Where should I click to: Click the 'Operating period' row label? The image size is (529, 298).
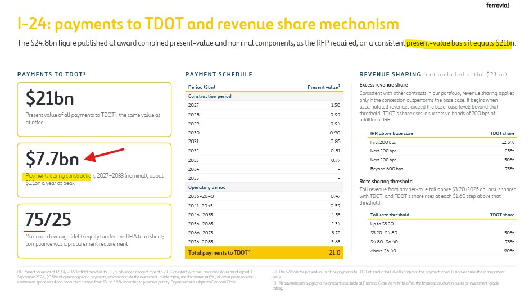point(207,187)
